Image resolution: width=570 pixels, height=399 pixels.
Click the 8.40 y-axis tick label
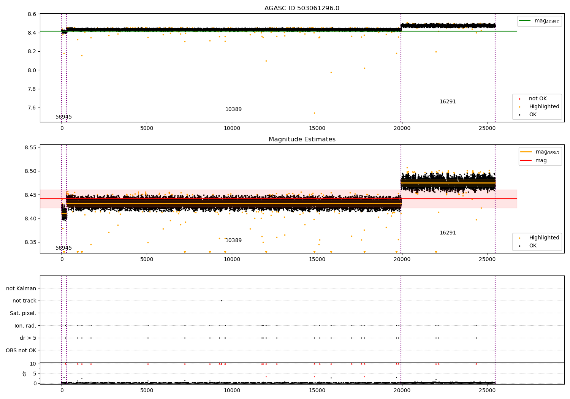pos(31,218)
